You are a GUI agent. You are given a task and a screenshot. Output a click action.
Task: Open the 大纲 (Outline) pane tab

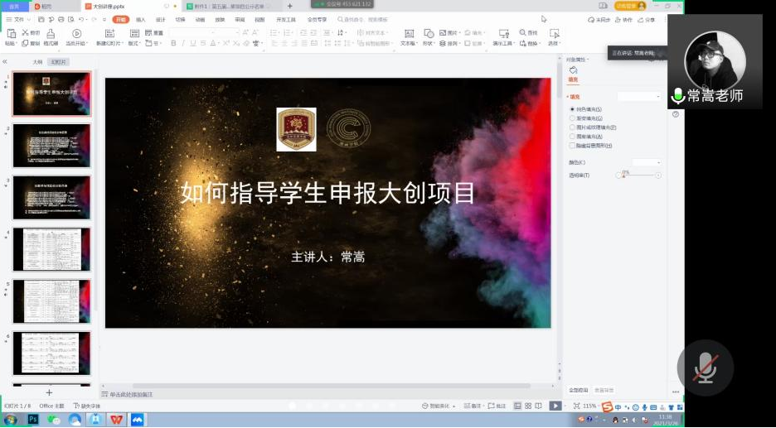click(37, 62)
